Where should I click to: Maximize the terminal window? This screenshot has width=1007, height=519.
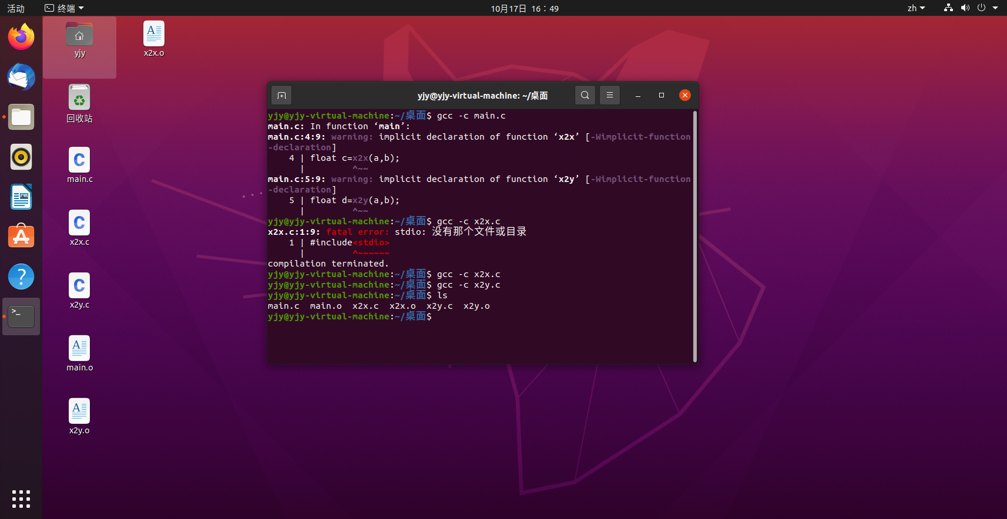[x=662, y=95]
